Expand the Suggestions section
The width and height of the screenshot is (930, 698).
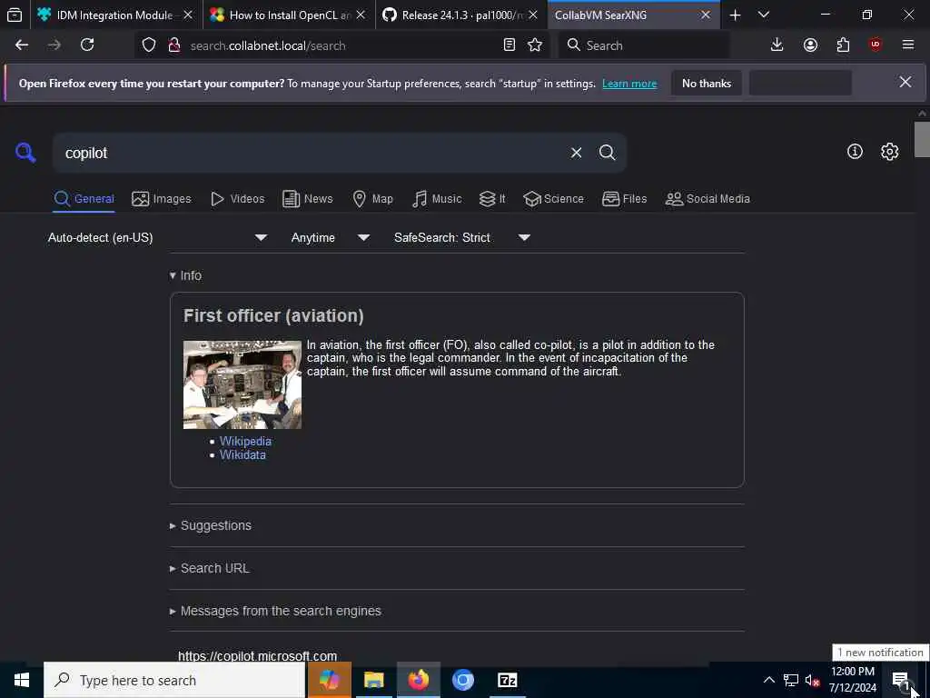point(211,526)
